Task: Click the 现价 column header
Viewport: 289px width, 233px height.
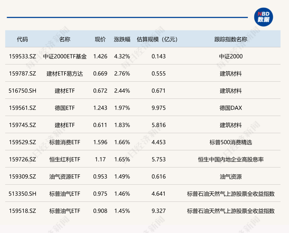Action: pos(100,39)
